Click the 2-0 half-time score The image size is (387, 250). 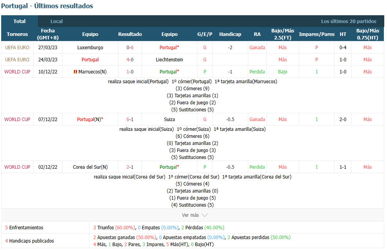pyautogui.click(x=343, y=119)
